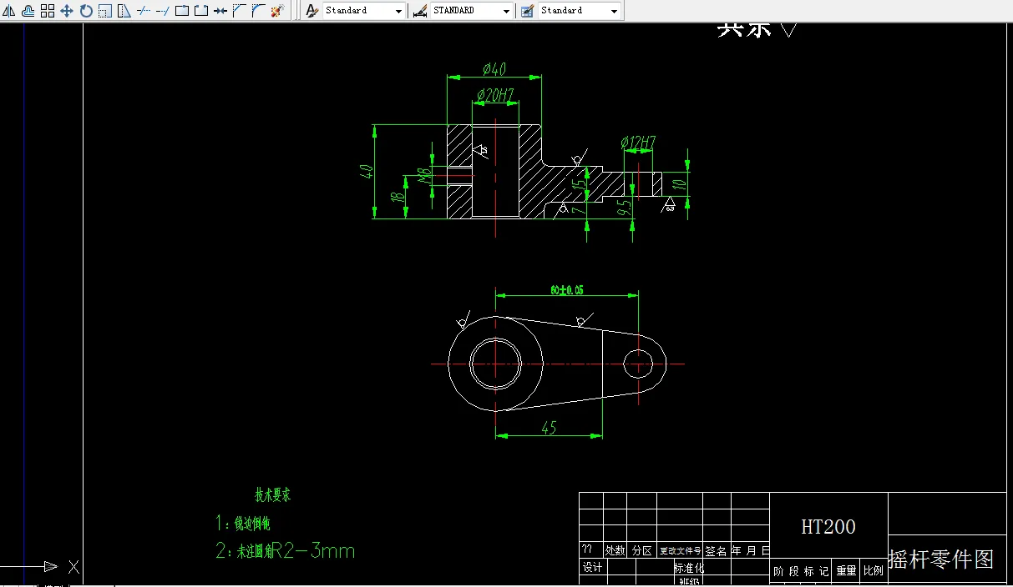Image resolution: width=1013 pixels, height=587 pixels.
Task: Select the Ø20H7 dimension text
Action: pos(495,95)
